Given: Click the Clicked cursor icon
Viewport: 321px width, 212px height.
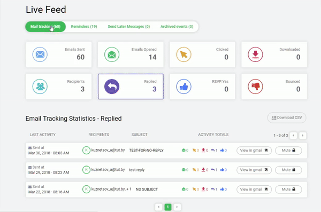Looking at the screenshot, I should pyautogui.click(x=184, y=54).
